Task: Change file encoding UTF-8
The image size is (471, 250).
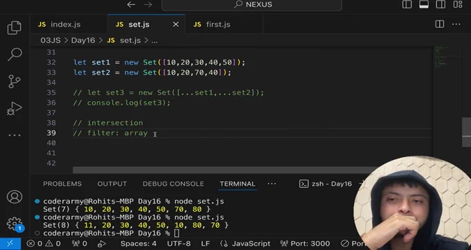Action: pos(179,243)
